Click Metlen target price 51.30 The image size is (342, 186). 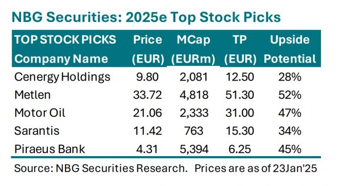point(240,95)
